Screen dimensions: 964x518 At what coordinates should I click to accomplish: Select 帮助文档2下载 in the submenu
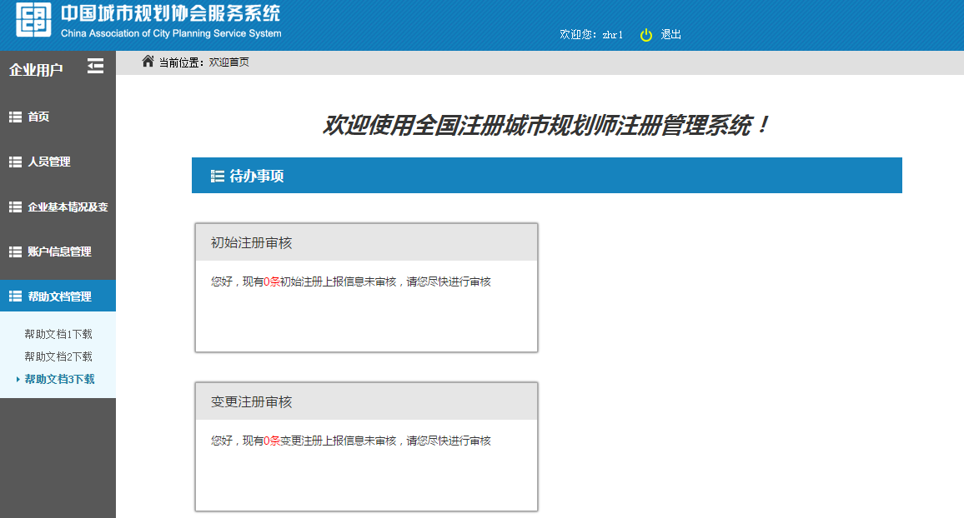[x=58, y=357]
